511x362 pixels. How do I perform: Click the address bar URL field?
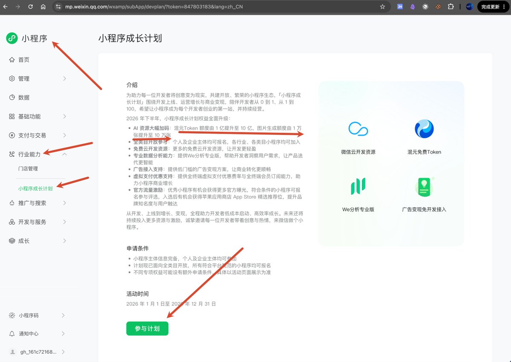click(222, 6)
